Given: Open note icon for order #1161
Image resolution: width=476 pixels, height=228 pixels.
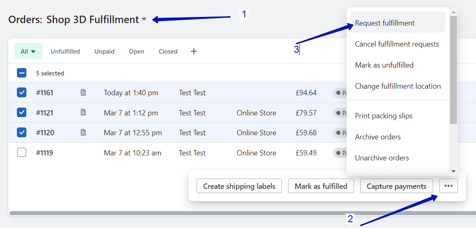Looking at the screenshot, I should [x=83, y=93].
